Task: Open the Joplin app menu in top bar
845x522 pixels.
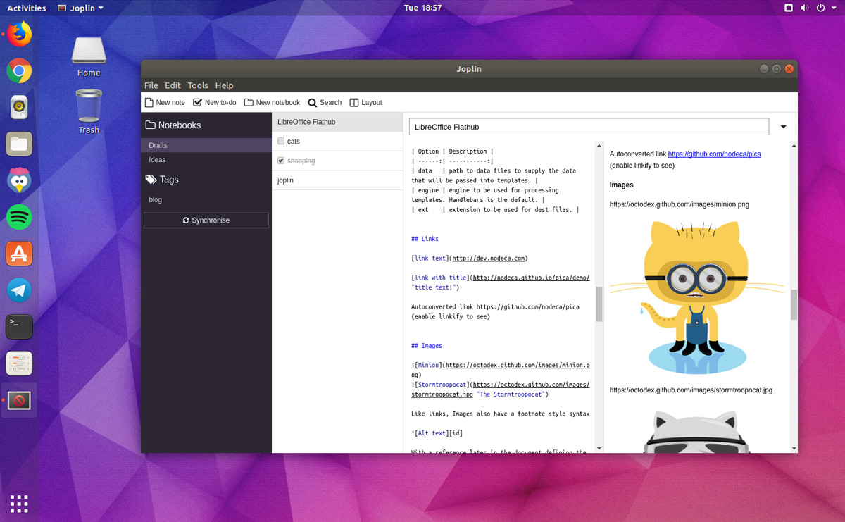Action: coord(81,8)
